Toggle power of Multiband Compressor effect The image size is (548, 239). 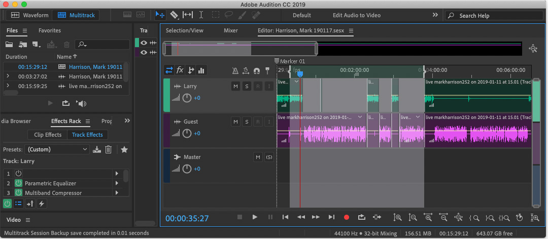pos(18,192)
